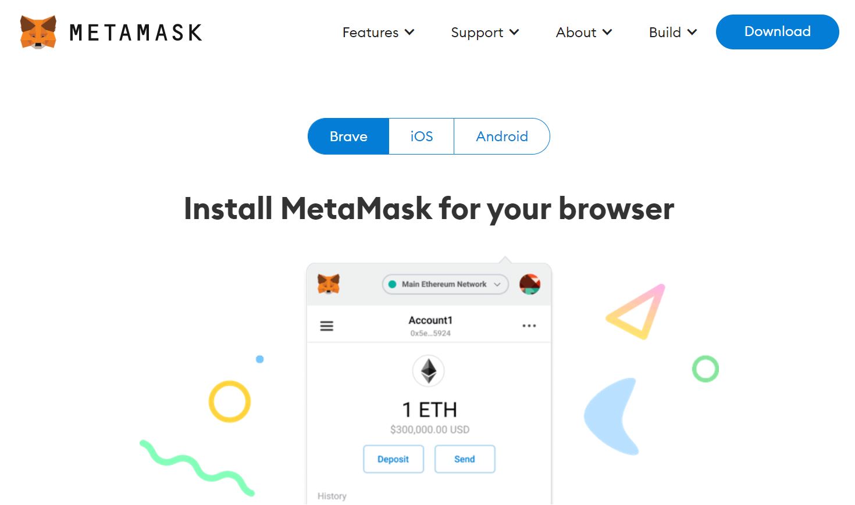
Task: Expand the Main Ethereum Network dropdown
Action: pyautogui.click(x=446, y=284)
